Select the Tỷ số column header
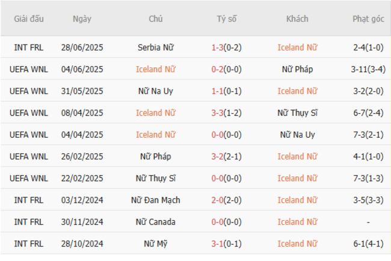The height and width of the screenshot is (261, 391). pyautogui.click(x=227, y=19)
